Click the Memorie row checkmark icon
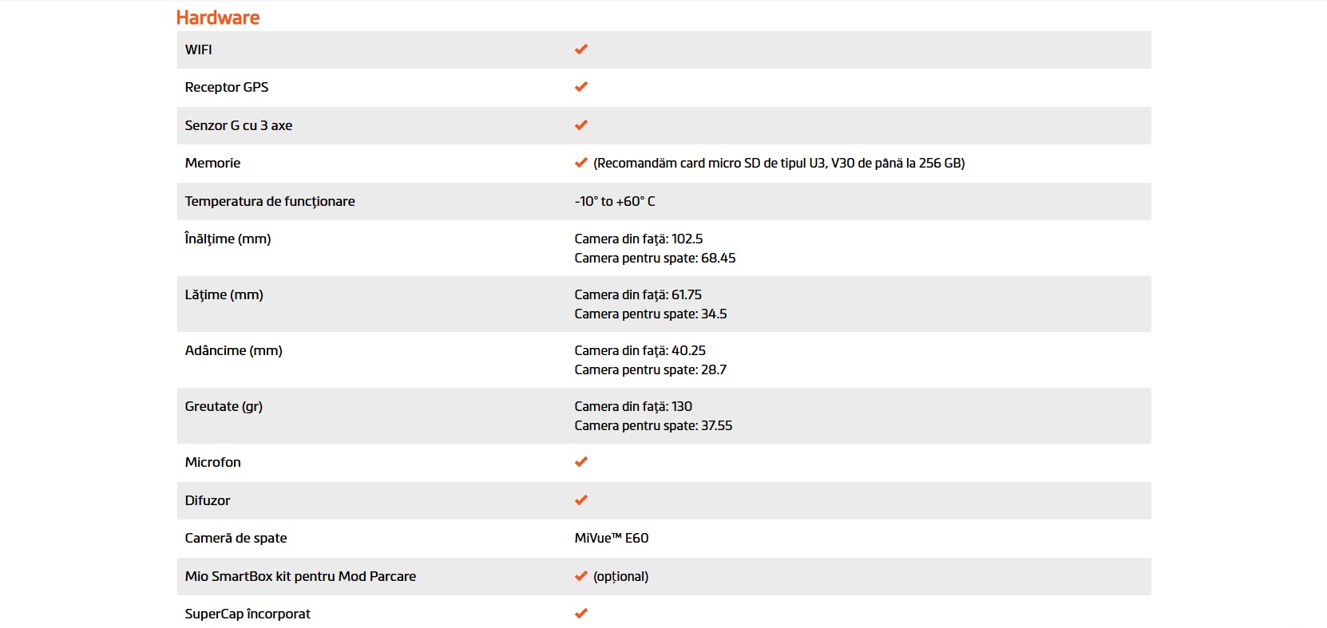 [581, 163]
